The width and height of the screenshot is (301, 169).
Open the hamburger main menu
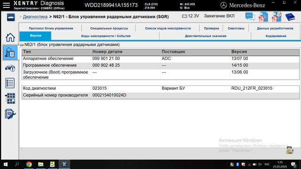click(x=6, y=5)
